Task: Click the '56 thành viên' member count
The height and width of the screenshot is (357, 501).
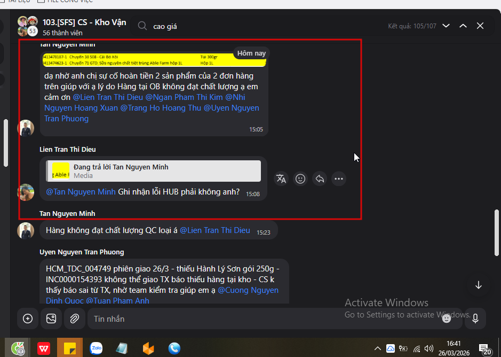Action: click(62, 33)
